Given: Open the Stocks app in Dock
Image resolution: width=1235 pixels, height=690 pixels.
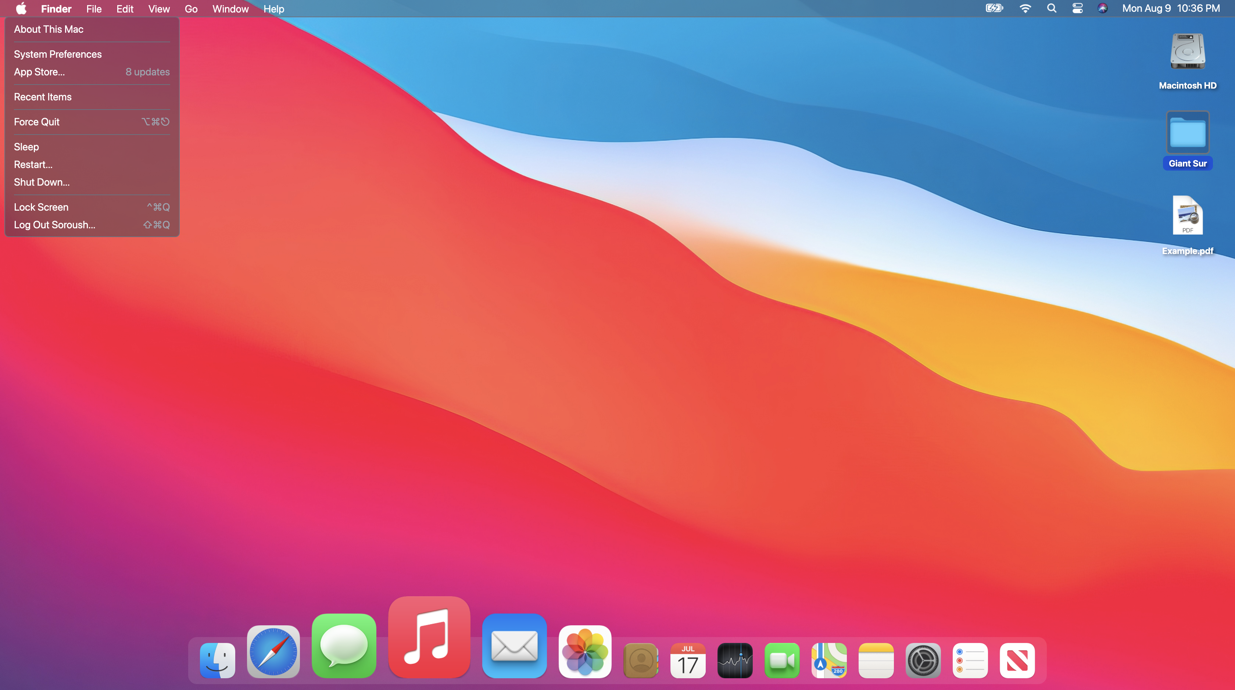Looking at the screenshot, I should tap(734, 660).
